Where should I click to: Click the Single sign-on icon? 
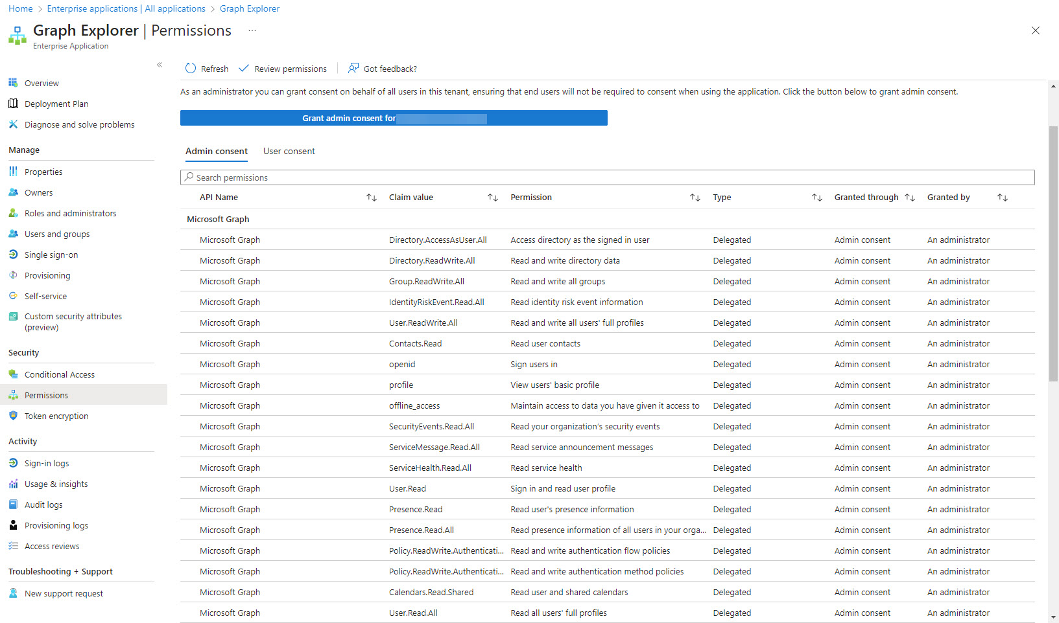tap(13, 255)
